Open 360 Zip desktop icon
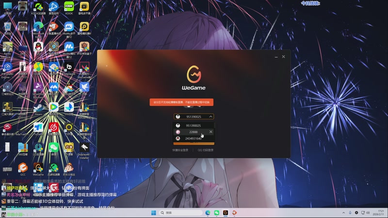 coord(23,149)
